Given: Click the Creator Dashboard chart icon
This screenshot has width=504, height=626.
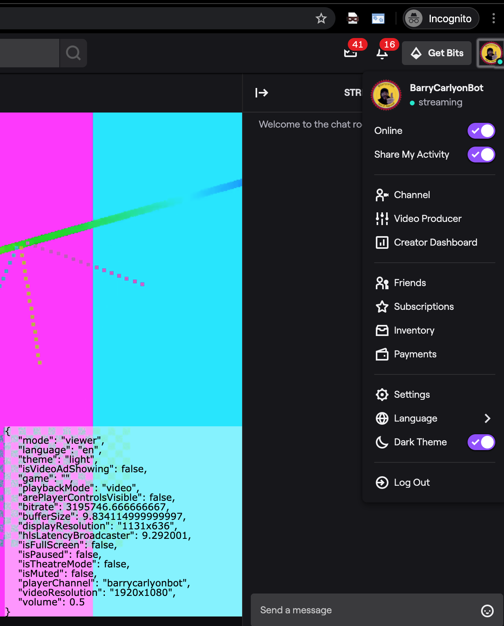Looking at the screenshot, I should point(382,242).
